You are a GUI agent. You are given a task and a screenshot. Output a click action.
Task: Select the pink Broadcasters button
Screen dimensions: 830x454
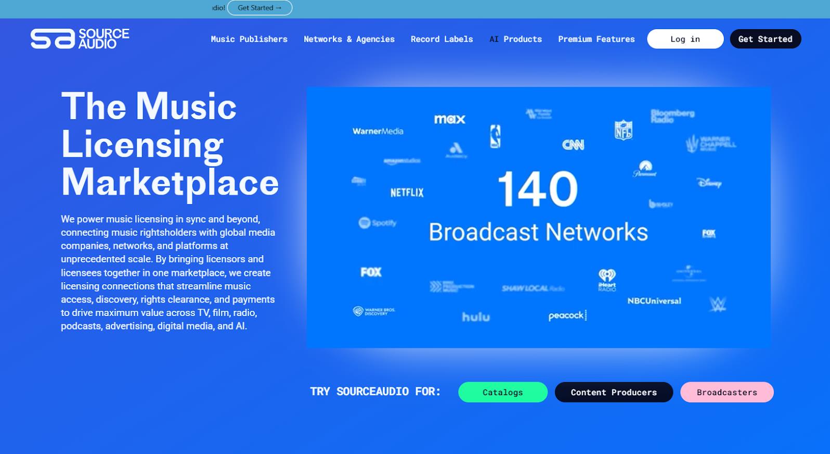point(727,392)
